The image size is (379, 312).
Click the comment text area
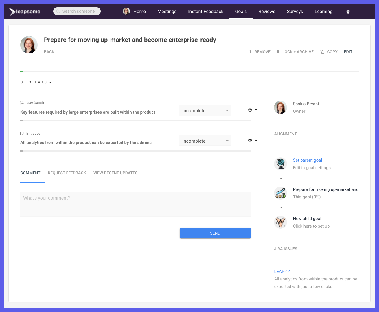coord(135,204)
